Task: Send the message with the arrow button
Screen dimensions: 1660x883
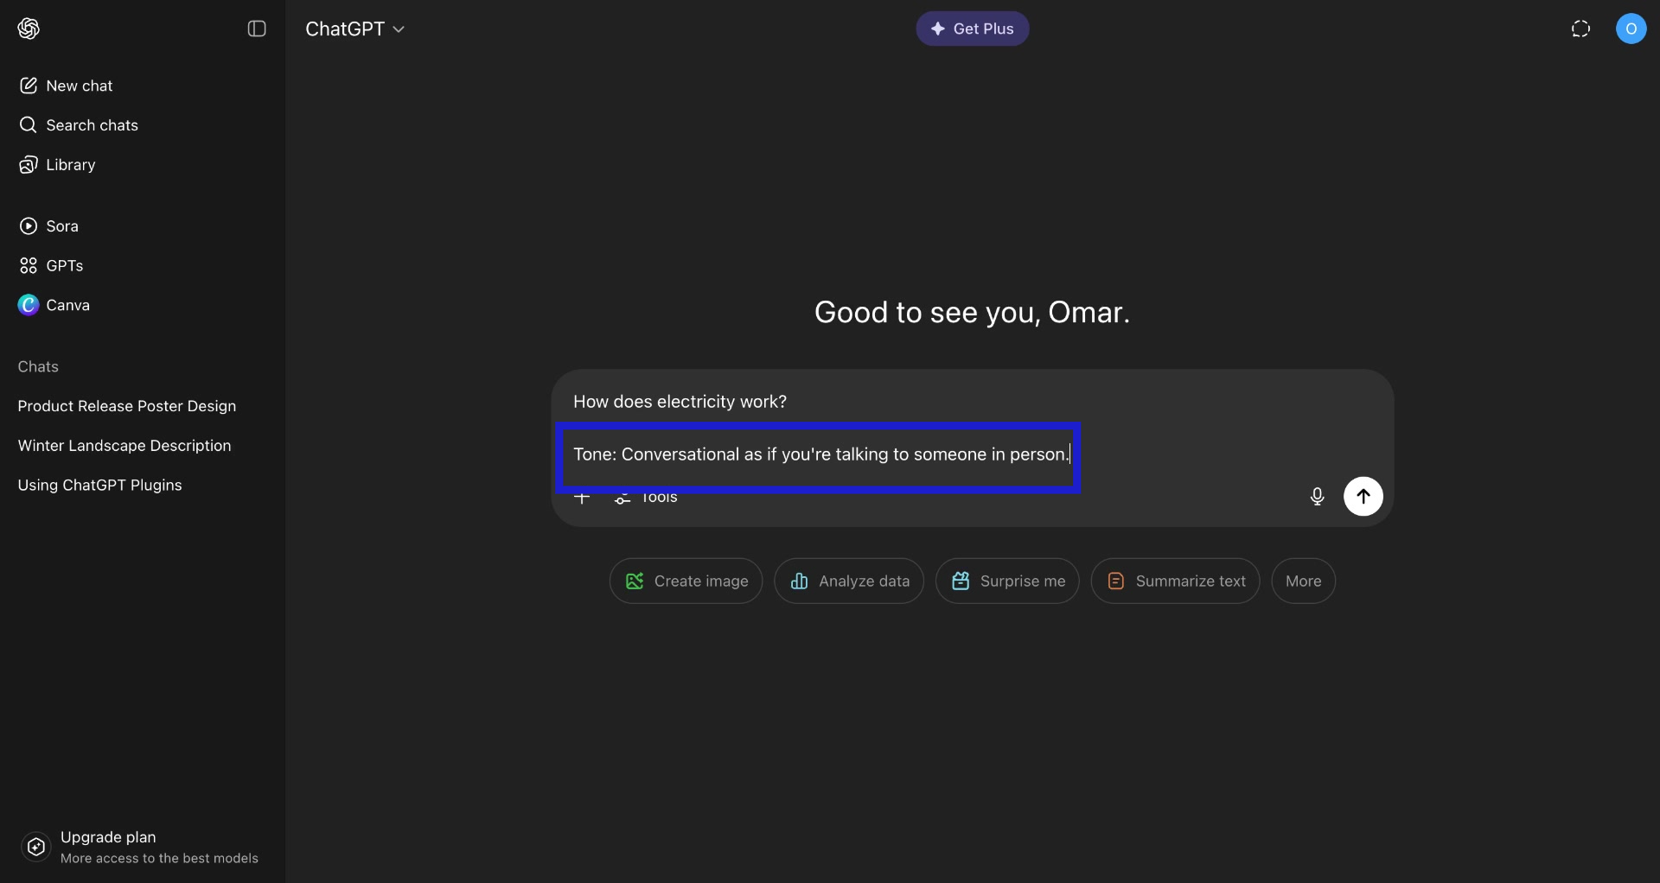Action: tap(1363, 496)
